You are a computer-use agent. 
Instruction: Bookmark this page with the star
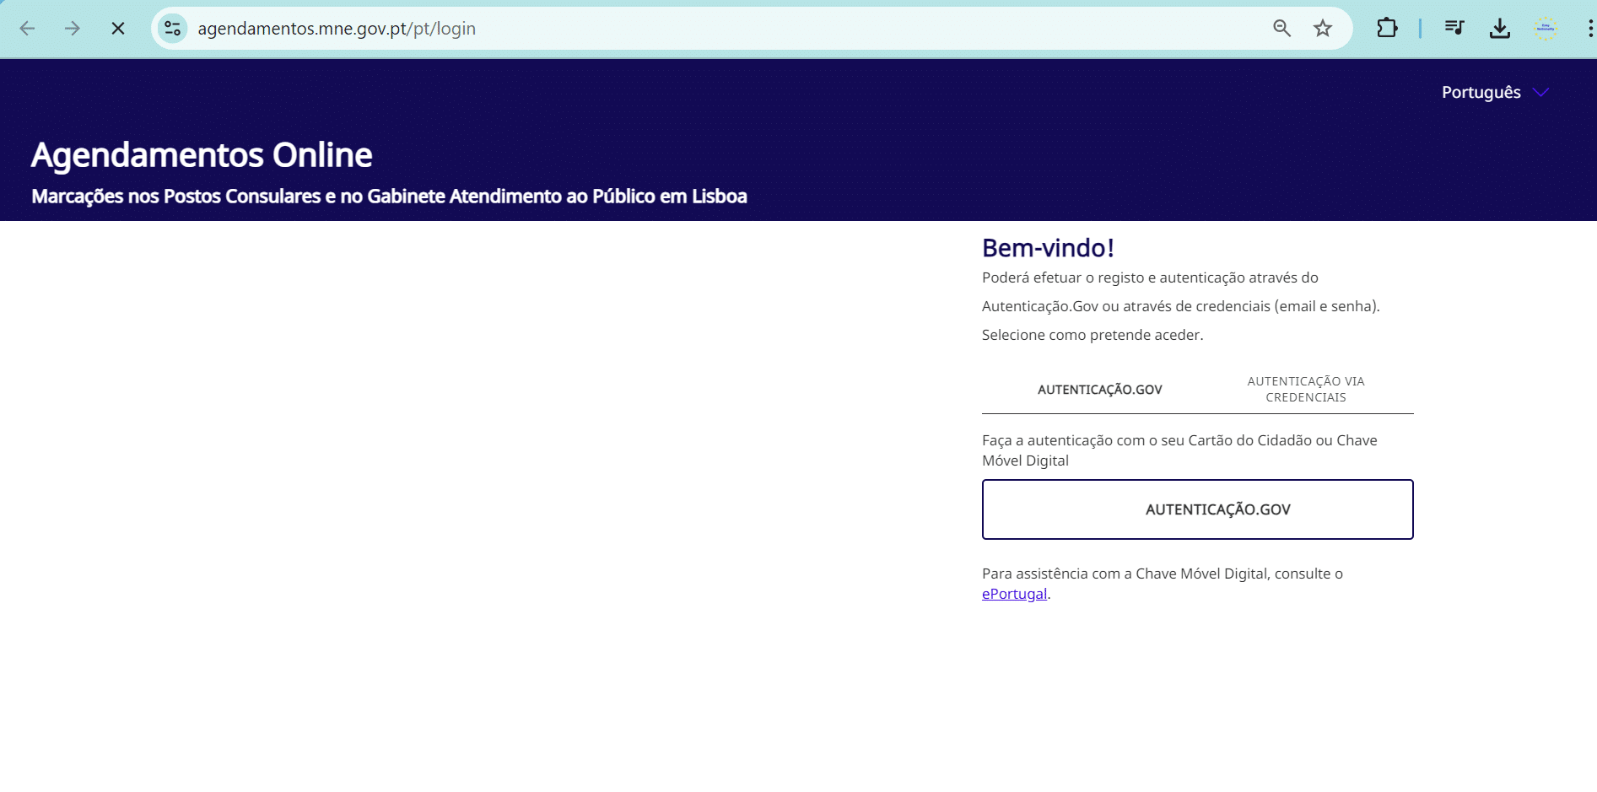click(x=1323, y=29)
